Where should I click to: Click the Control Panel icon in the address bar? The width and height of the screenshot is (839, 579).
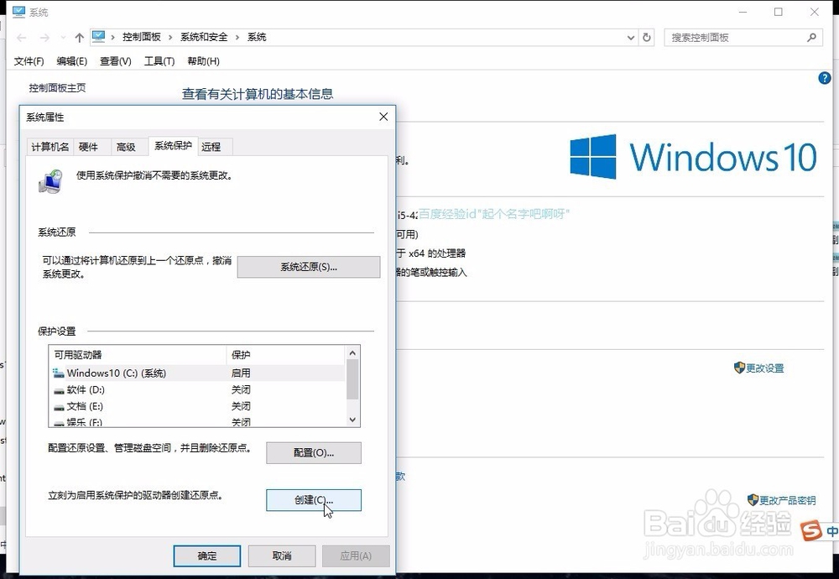tap(99, 37)
